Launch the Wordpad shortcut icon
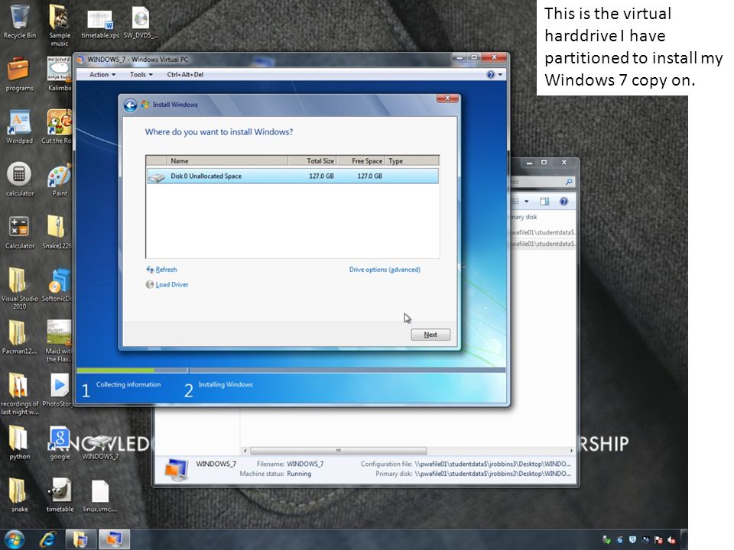This screenshot has width=734, height=550. (x=19, y=121)
